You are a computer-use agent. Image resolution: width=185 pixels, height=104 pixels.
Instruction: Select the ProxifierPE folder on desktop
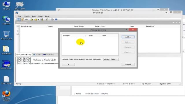pyautogui.click(x=6, y=50)
